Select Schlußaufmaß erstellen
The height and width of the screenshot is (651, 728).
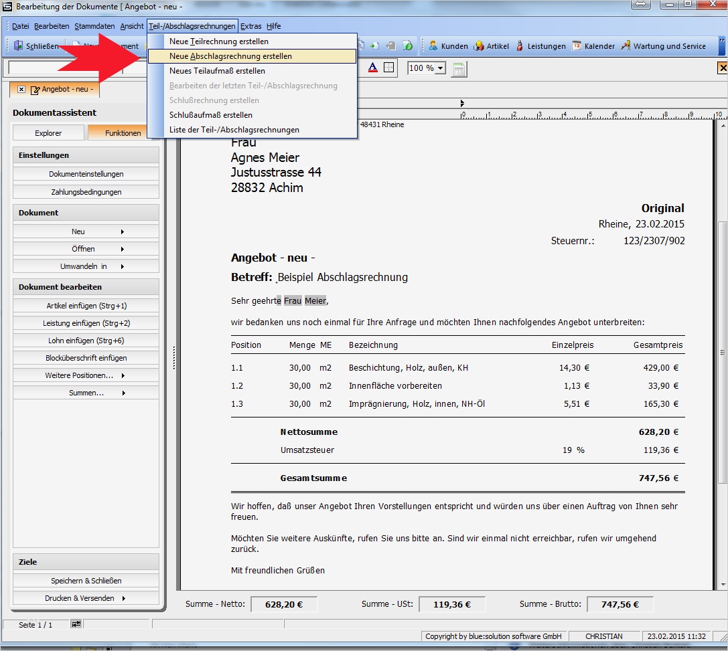coord(252,115)
